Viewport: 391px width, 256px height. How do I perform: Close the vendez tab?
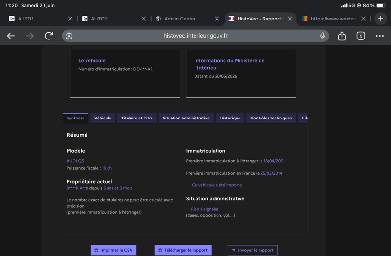pos(363,19)
